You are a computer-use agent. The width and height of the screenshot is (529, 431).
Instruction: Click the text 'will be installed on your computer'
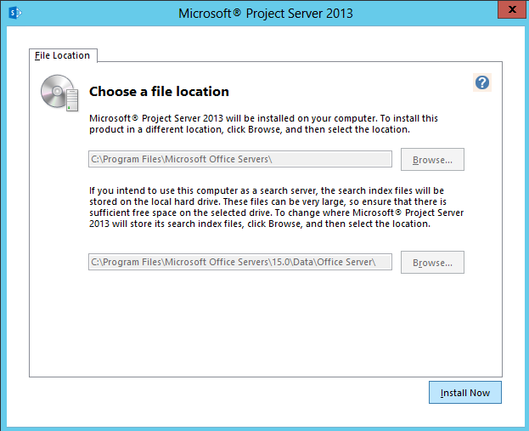point(301,118)
